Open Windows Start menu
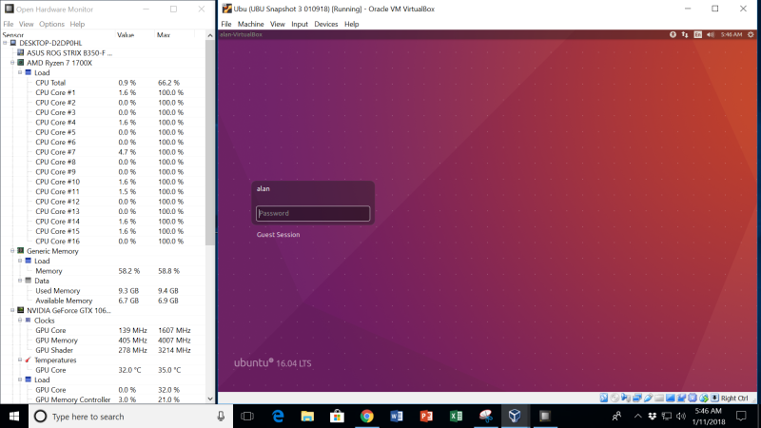Viewport: 761px width, 428px height. click(x=14, y=417)
